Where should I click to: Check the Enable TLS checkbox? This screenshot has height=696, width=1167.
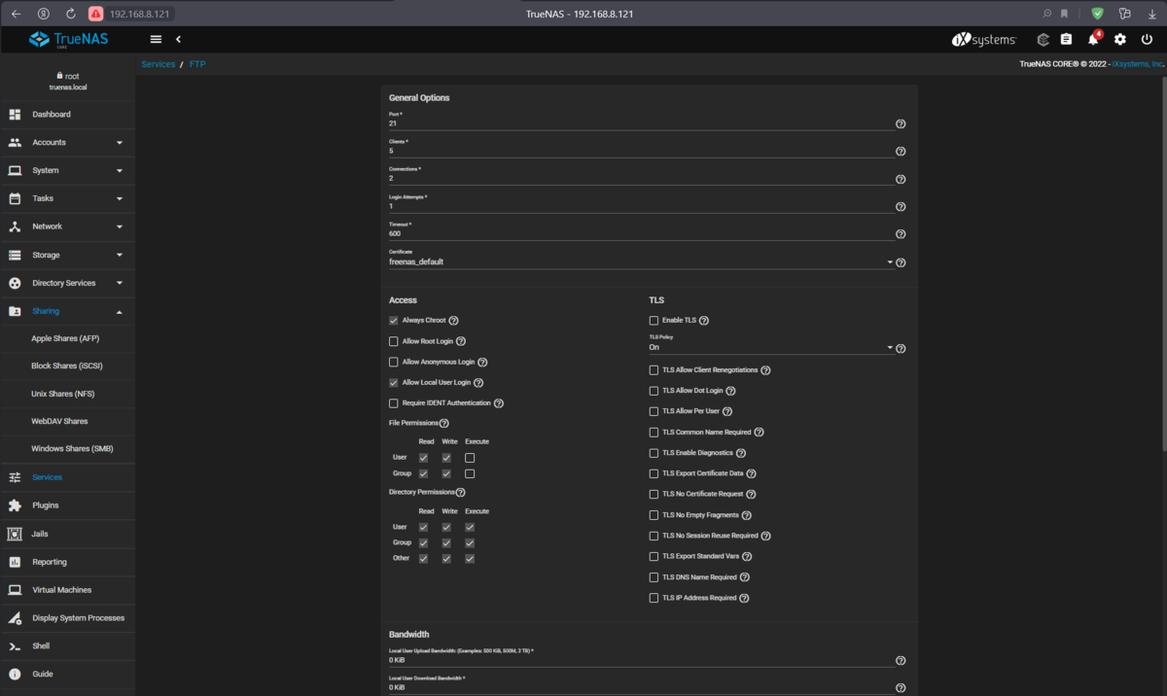click(654, 320)
